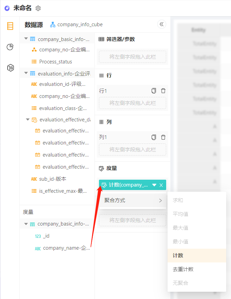The height and width of the screenshot is (299, 231).
Task: Open the pie chart sidebar panel
Action: pos(10,47)
